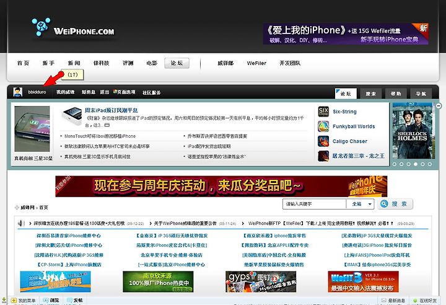Screen dimensions: 446x305
Task: Click the Funkyball Worlds app icon
Action: [x=323, y=126]
